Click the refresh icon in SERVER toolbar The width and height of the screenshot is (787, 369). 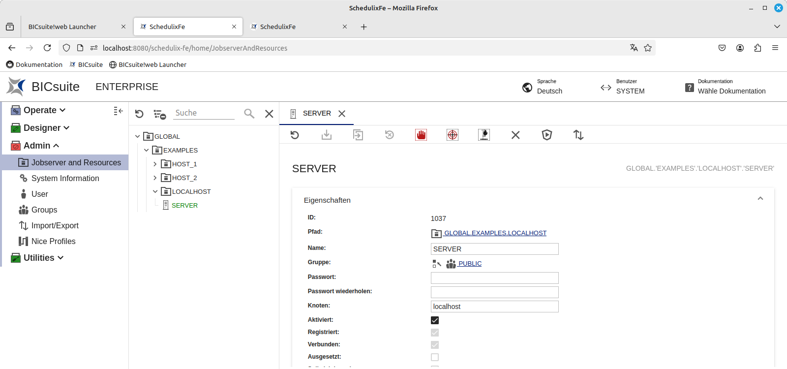click(x=295, y=135)
